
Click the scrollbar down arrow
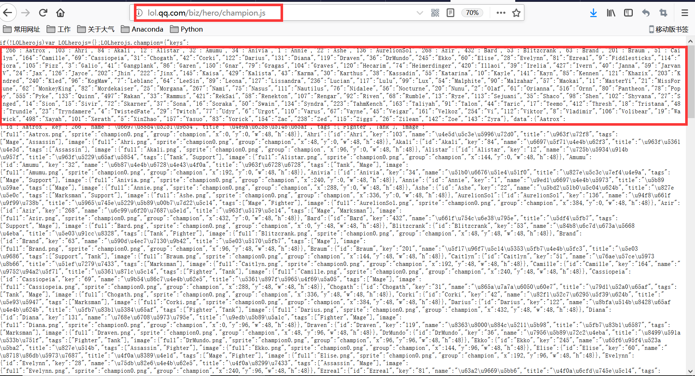(x=691, y=371)
